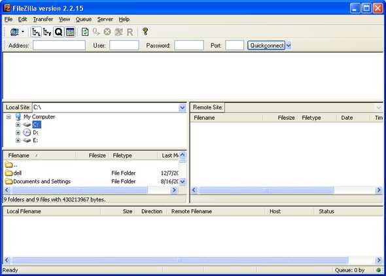Viewport: 386px width, 276px height.
Task: Toggle the message log icon
Action: coord(70,32)
